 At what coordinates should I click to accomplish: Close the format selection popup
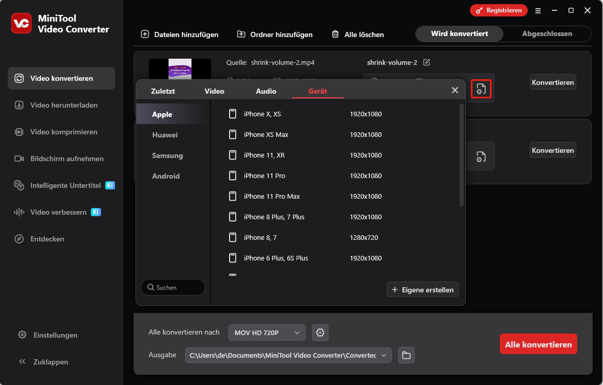pyautogui.click(x=454, y=90)
